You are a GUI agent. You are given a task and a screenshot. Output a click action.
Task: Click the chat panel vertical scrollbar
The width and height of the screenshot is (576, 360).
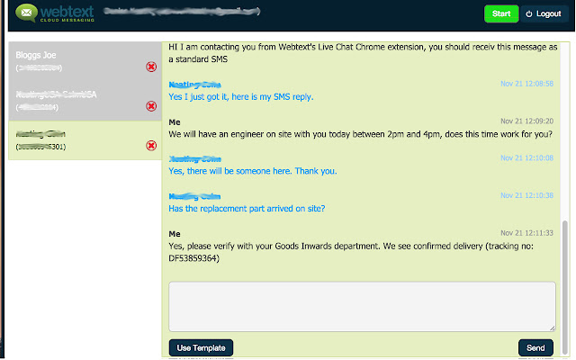pos(565,286)
